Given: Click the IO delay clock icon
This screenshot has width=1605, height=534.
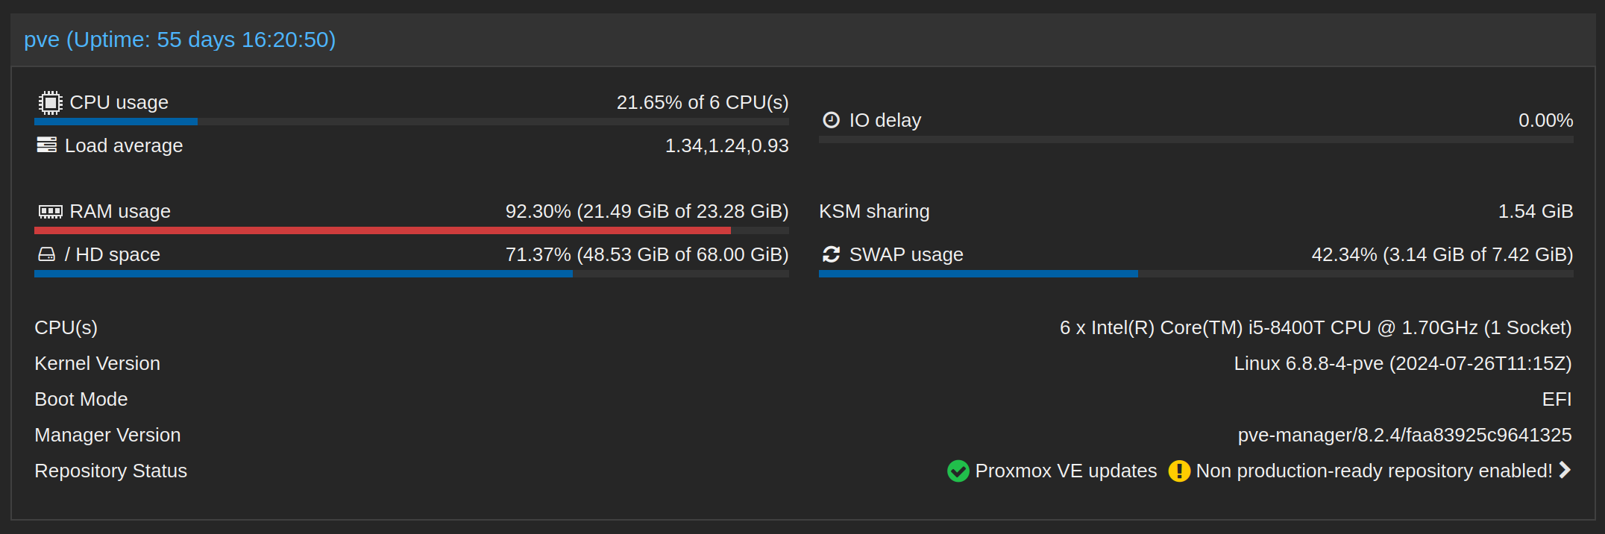Looking at the screenshot, I should coord(831,120).
